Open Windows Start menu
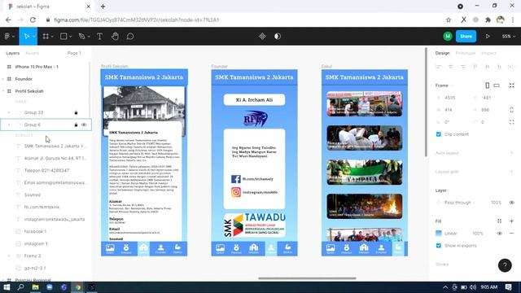 pyautogui.click(x=7, y=287)
